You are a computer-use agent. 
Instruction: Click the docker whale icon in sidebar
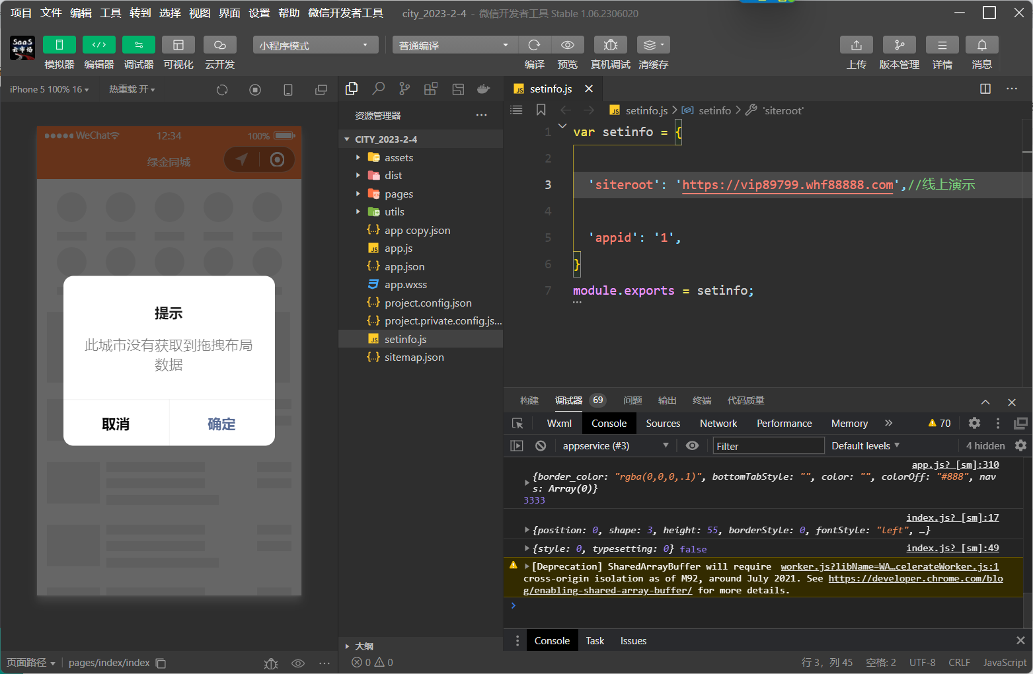[x=484, y=89]
